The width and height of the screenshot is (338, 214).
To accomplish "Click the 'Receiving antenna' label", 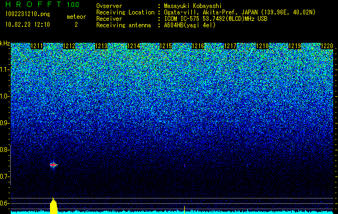I will tap(124, 25).
